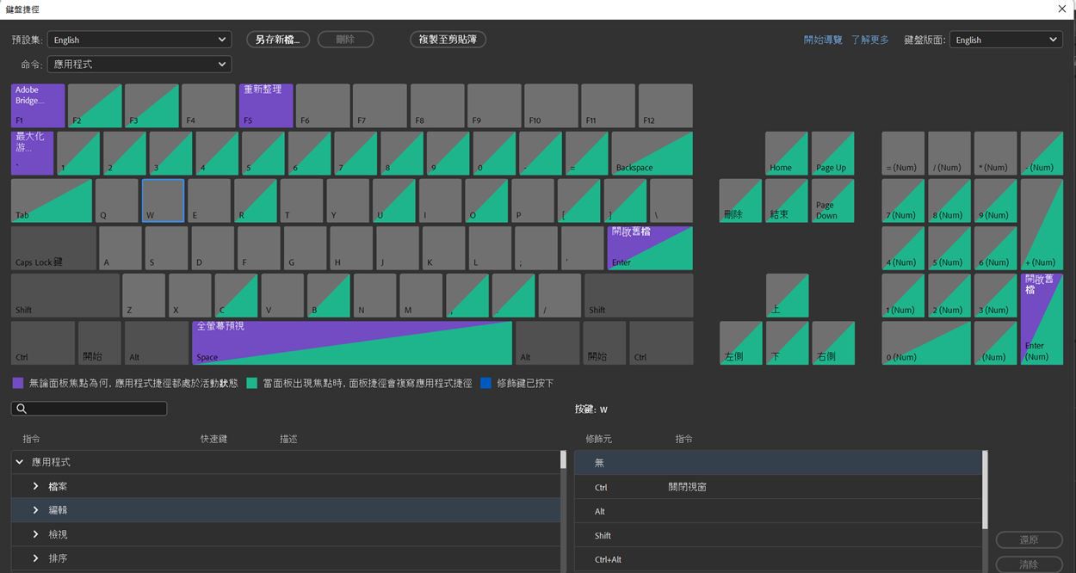Select the 上 arrow key

(x=787, y=295)
